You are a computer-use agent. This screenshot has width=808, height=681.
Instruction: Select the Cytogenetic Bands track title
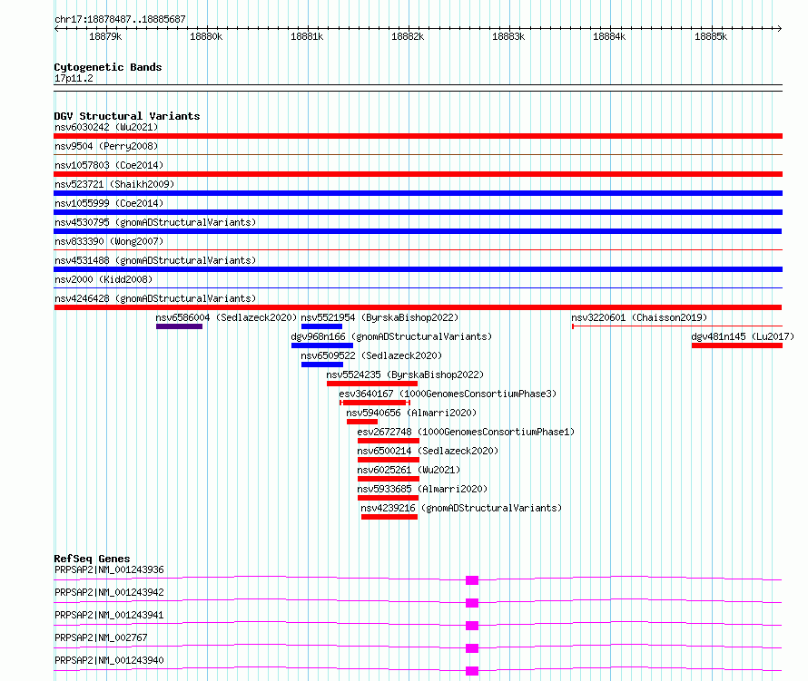click(x=108, y=67)
